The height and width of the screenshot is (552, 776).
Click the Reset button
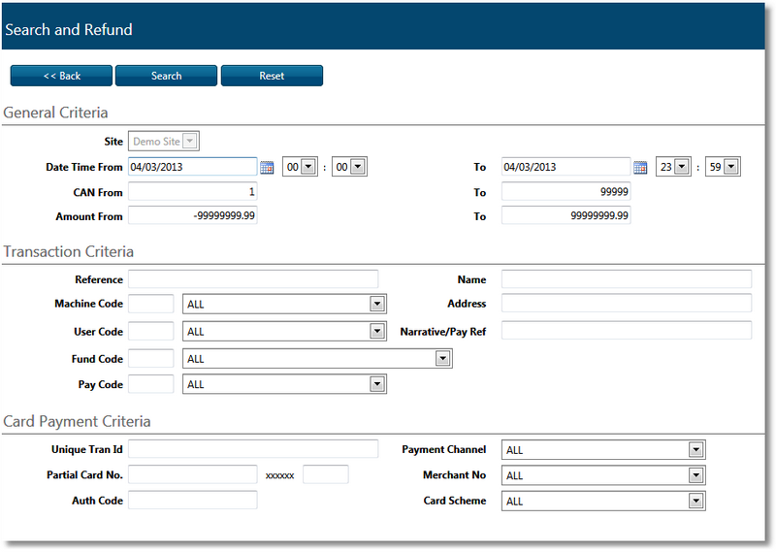272,76
